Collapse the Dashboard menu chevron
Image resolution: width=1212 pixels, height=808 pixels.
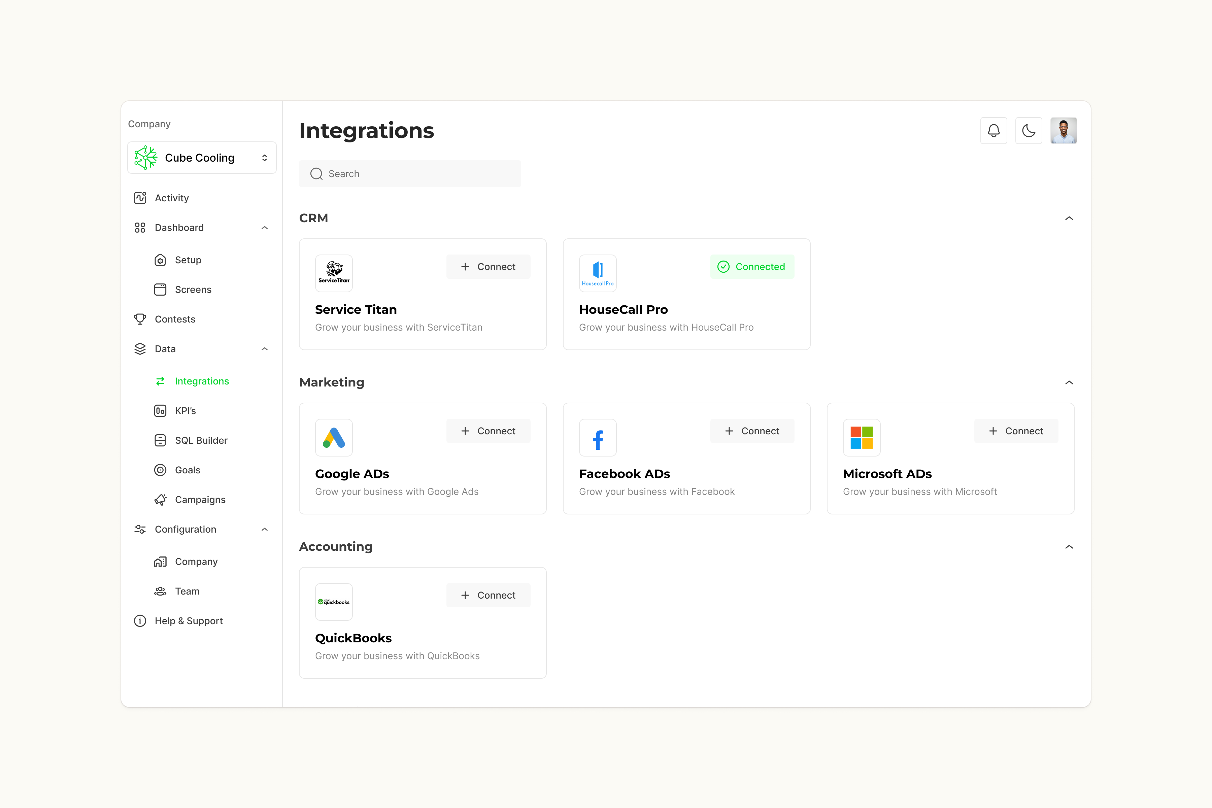tap(264, 228)
